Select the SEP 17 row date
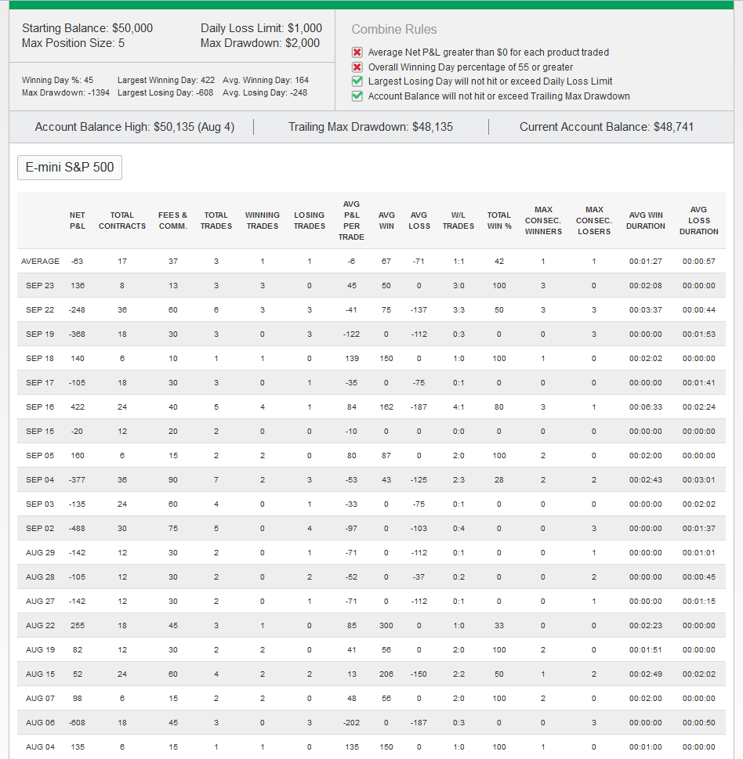 40,382
